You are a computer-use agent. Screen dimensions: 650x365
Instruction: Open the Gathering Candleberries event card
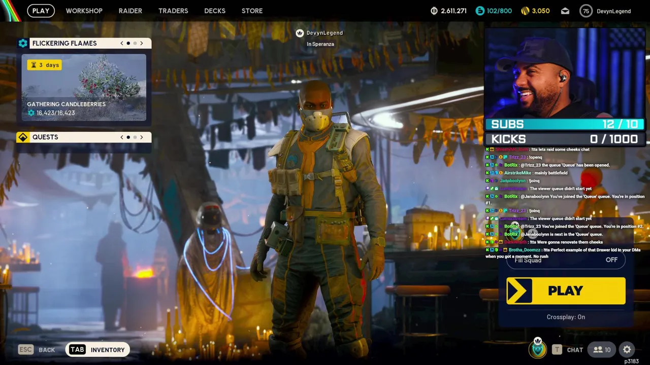84,88
